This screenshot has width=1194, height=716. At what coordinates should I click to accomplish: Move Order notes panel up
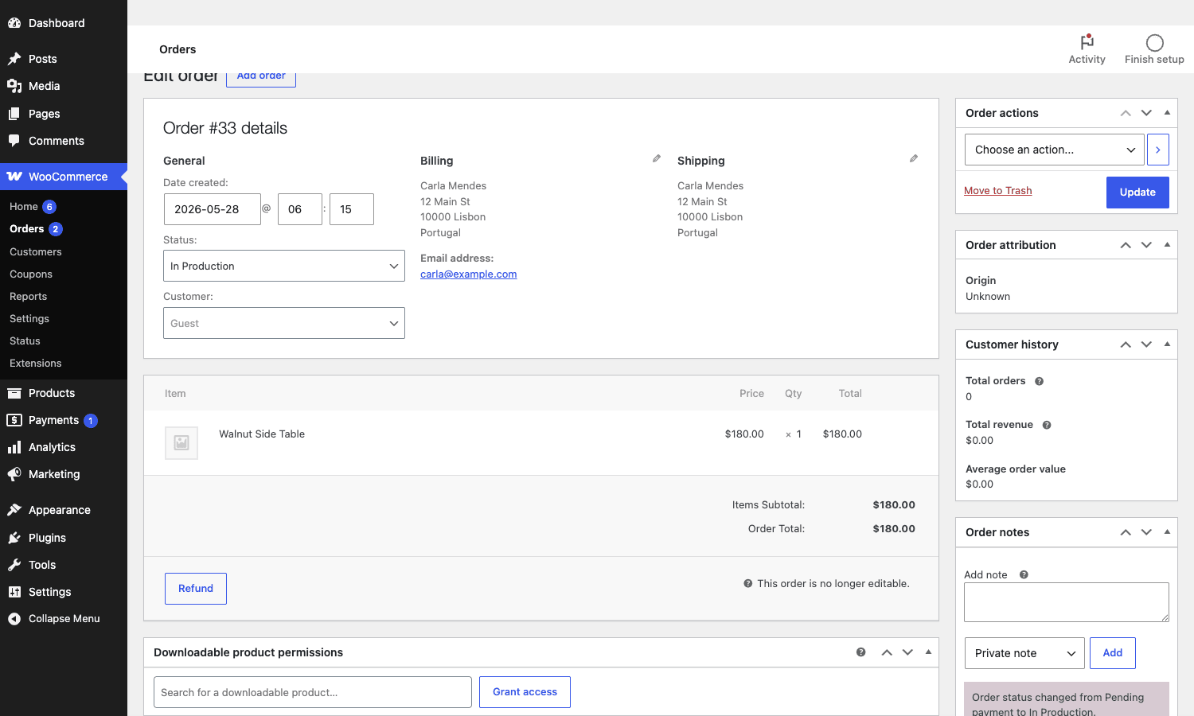(x=1126, y=532)
